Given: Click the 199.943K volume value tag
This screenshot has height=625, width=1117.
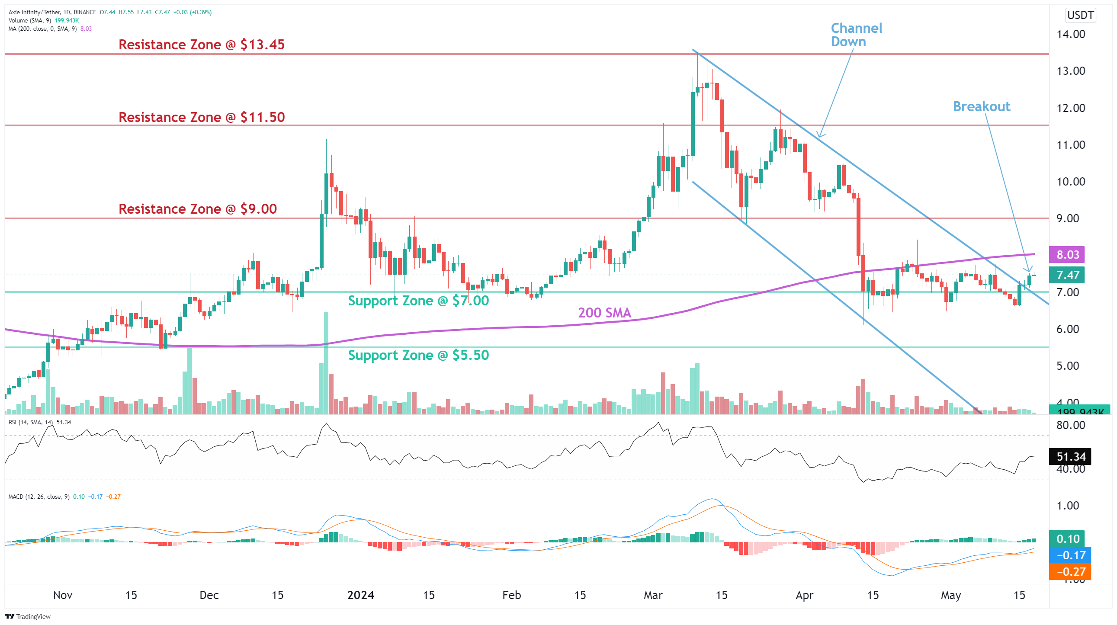Looking at the screenshot, I should pos(1080,410).
